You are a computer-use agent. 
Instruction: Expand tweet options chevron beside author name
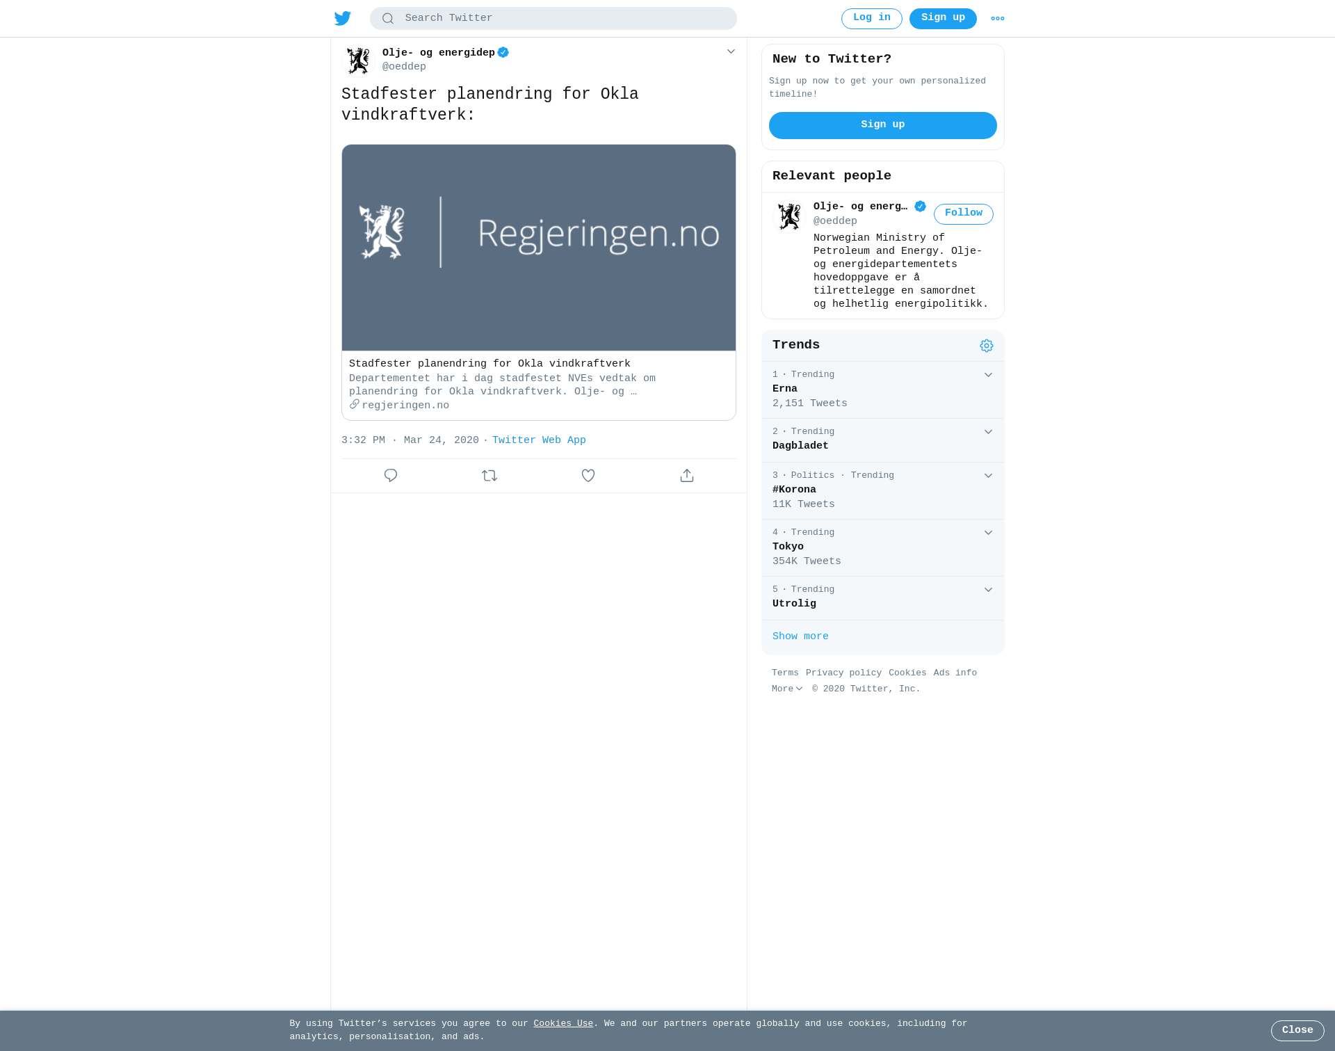coord(731,51)
